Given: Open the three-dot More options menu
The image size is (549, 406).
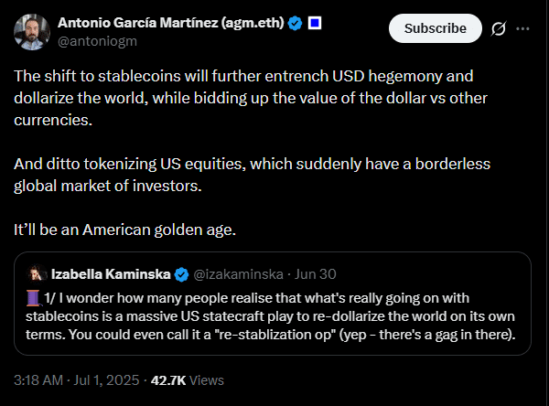Looking at the screenshot, I should click(523, 28).
